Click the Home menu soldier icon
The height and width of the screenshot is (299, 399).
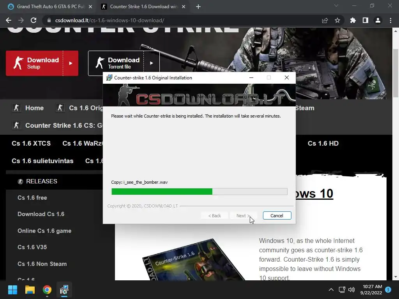tap(16, 108)
